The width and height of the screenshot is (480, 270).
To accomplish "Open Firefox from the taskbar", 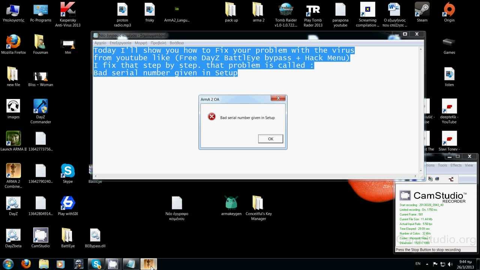I will [x=26, y=264].
